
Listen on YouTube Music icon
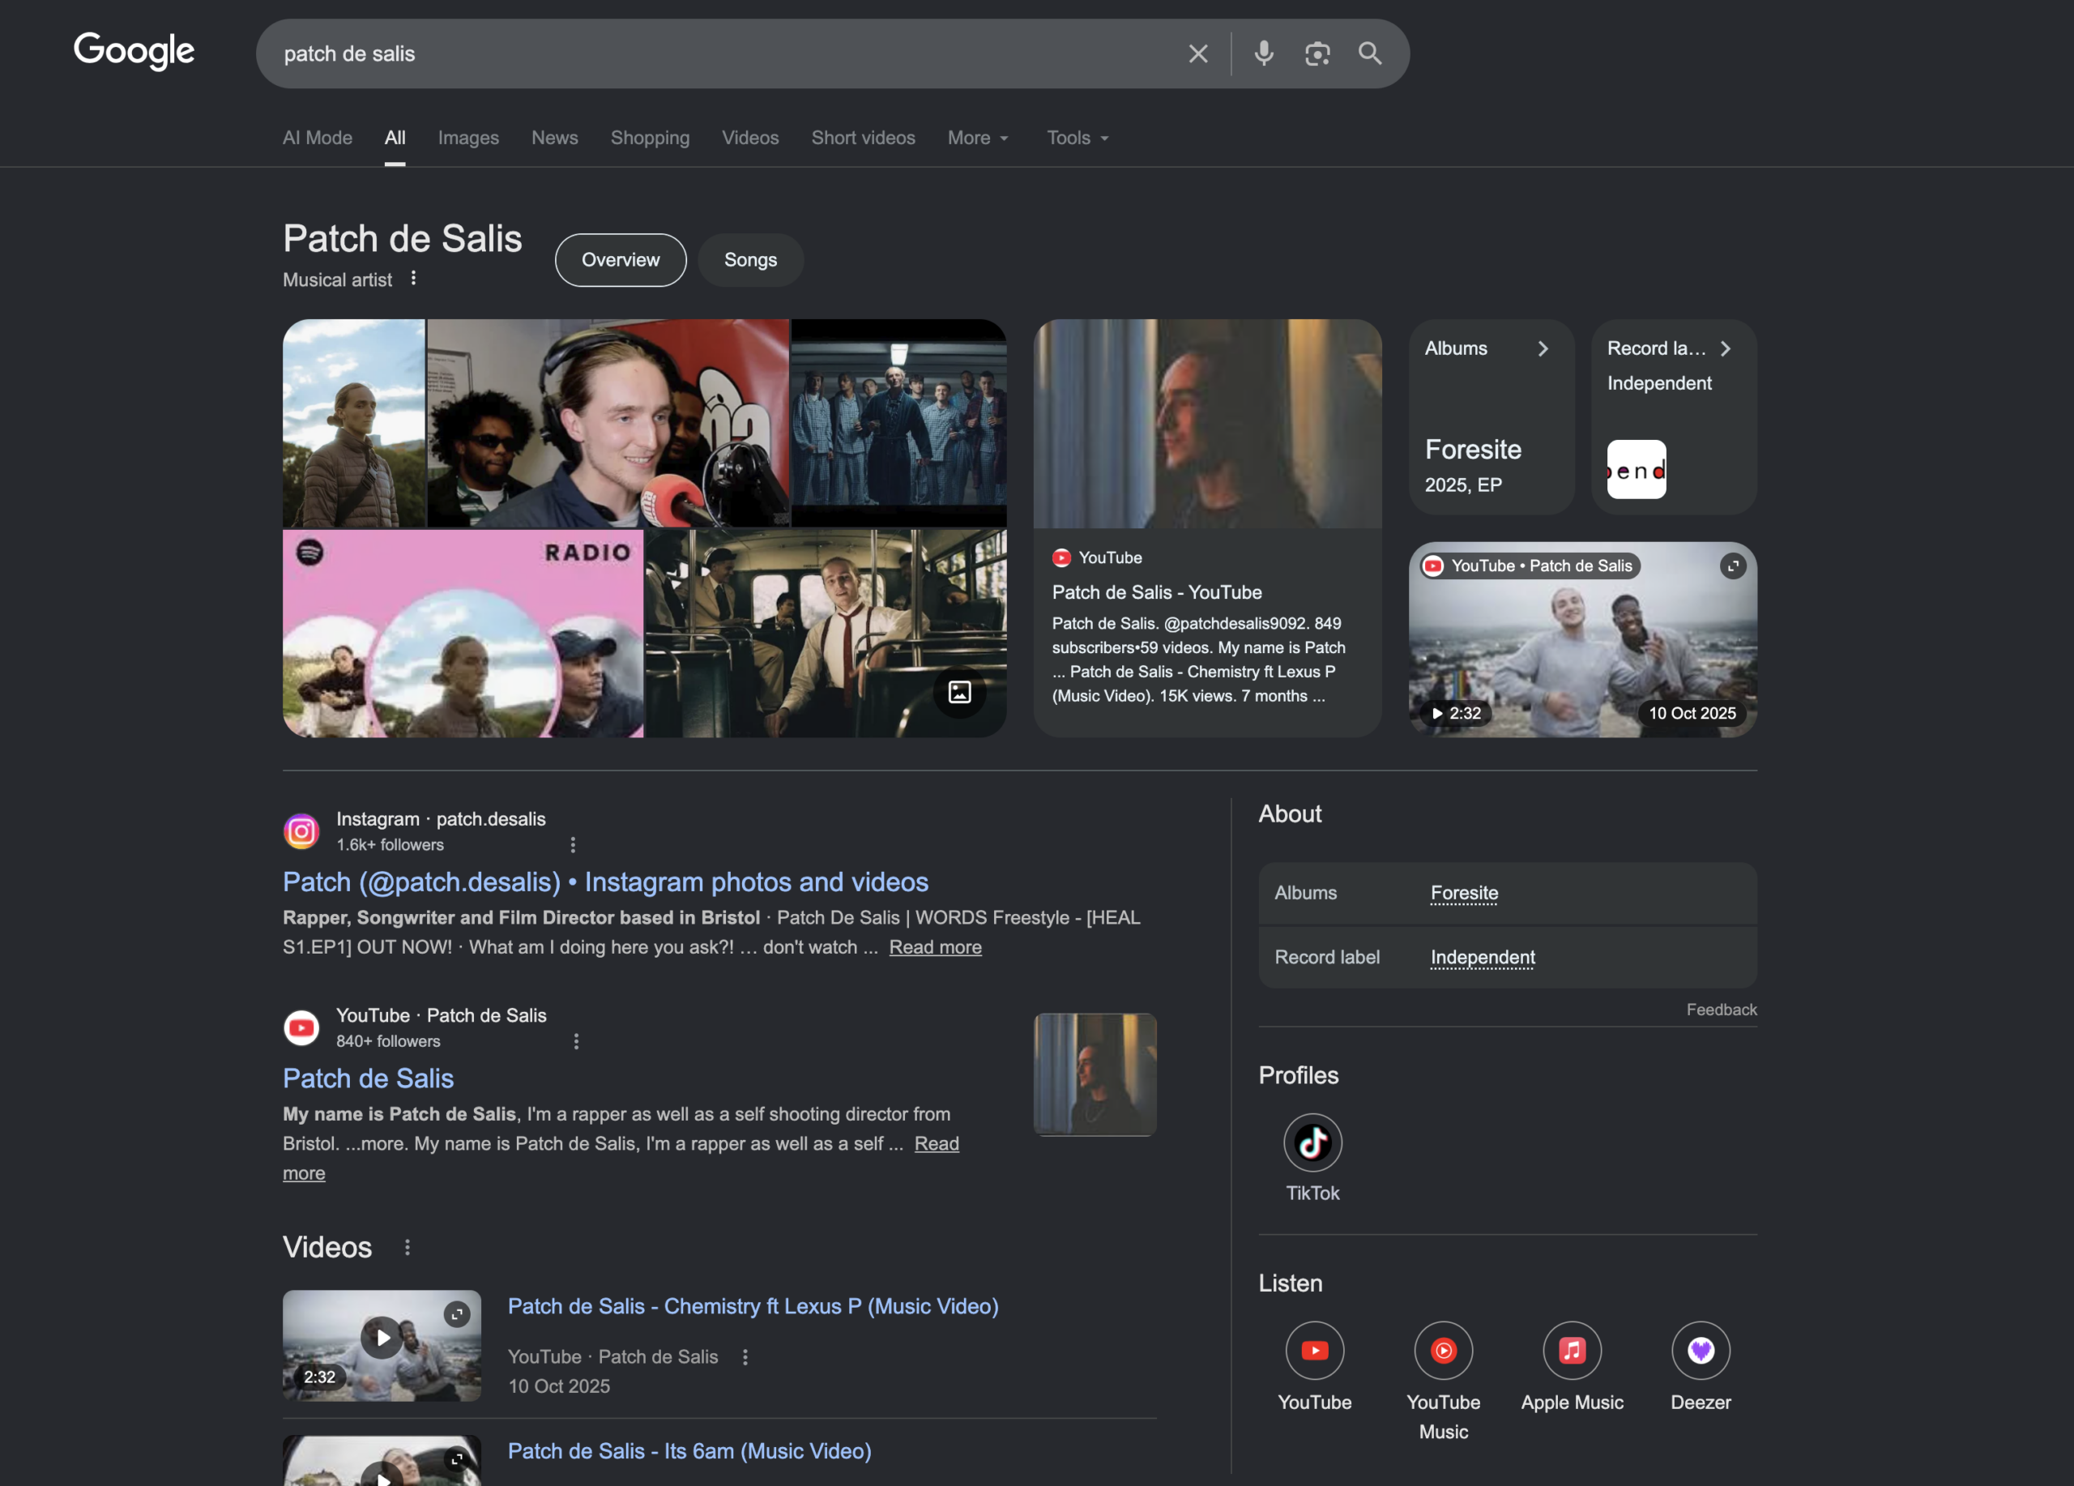1443,1350
